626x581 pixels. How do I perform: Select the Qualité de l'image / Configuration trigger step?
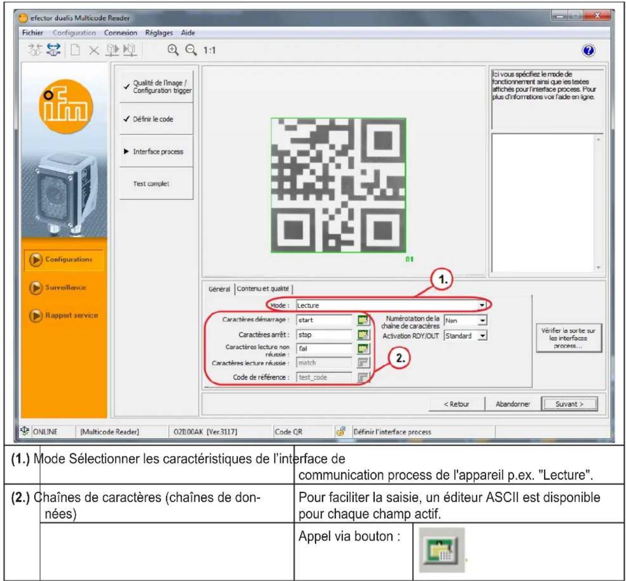point(156,87)
